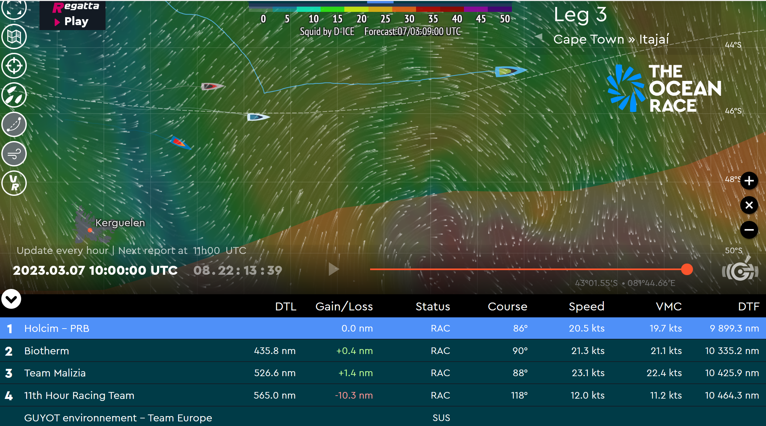Click the Kerguelen island label
The width and height of the screenshot is (766, 426).
(x=120, y=223)
